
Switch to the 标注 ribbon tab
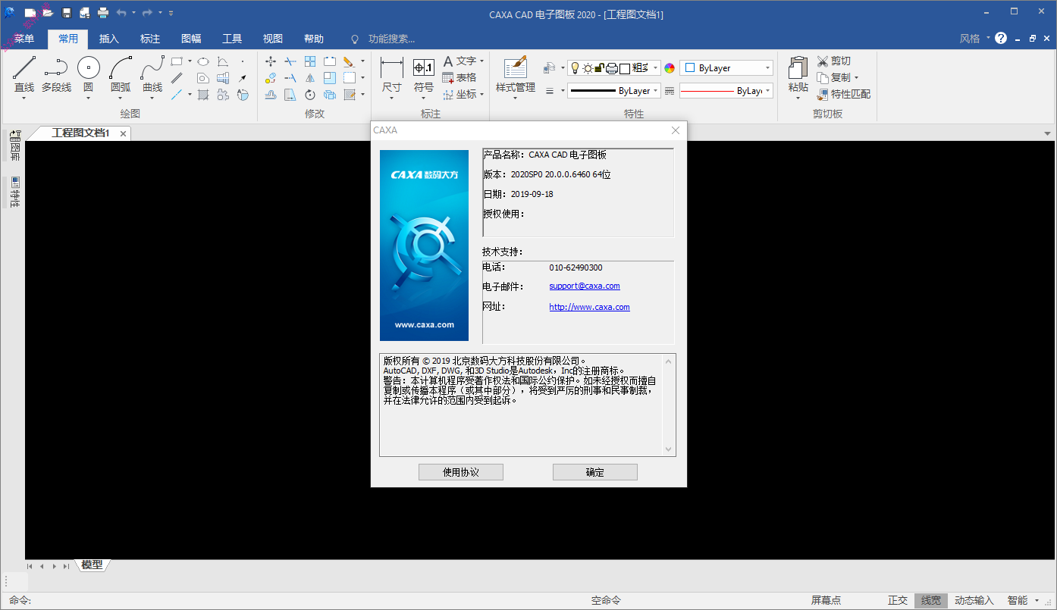point(150,39)
